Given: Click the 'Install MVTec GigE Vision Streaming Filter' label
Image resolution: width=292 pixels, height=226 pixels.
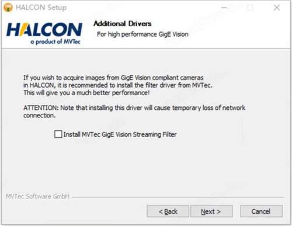Looking at the screenshot, I should pyautogui.click(x=120, y=134).
